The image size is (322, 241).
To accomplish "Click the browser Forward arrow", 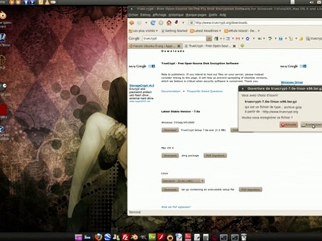I will 140,22.
